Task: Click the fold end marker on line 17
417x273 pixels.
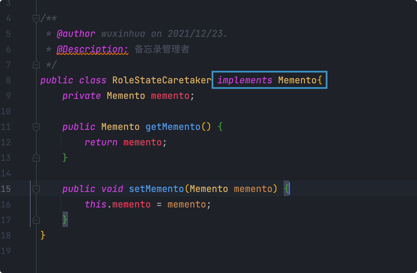Action: click(x=36, y=220)
